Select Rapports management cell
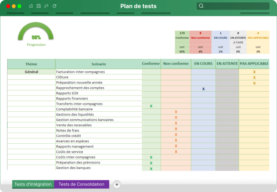The height and width of the screenshot is (192, 277). (98, 146)
